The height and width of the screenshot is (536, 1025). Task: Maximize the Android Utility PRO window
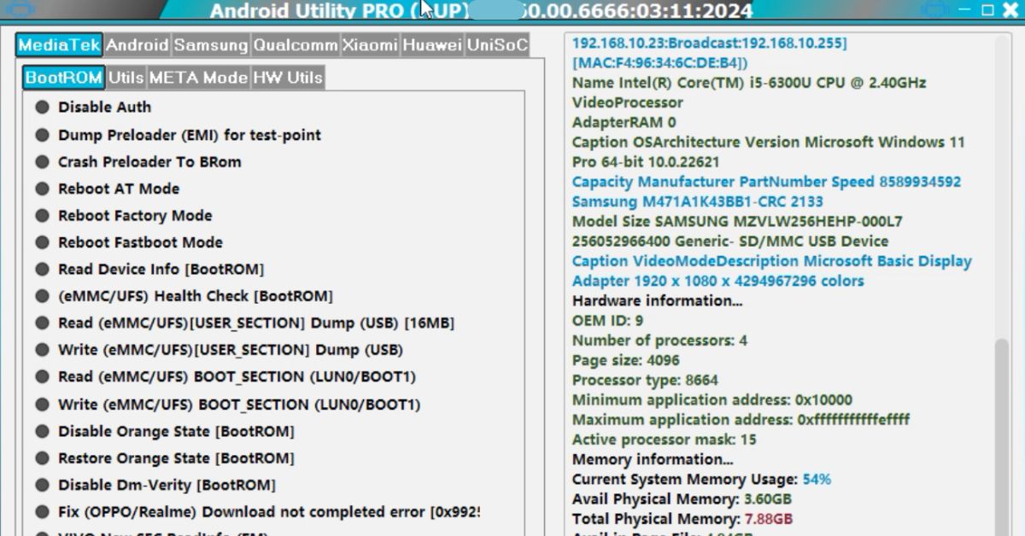(x=988, y=10)
